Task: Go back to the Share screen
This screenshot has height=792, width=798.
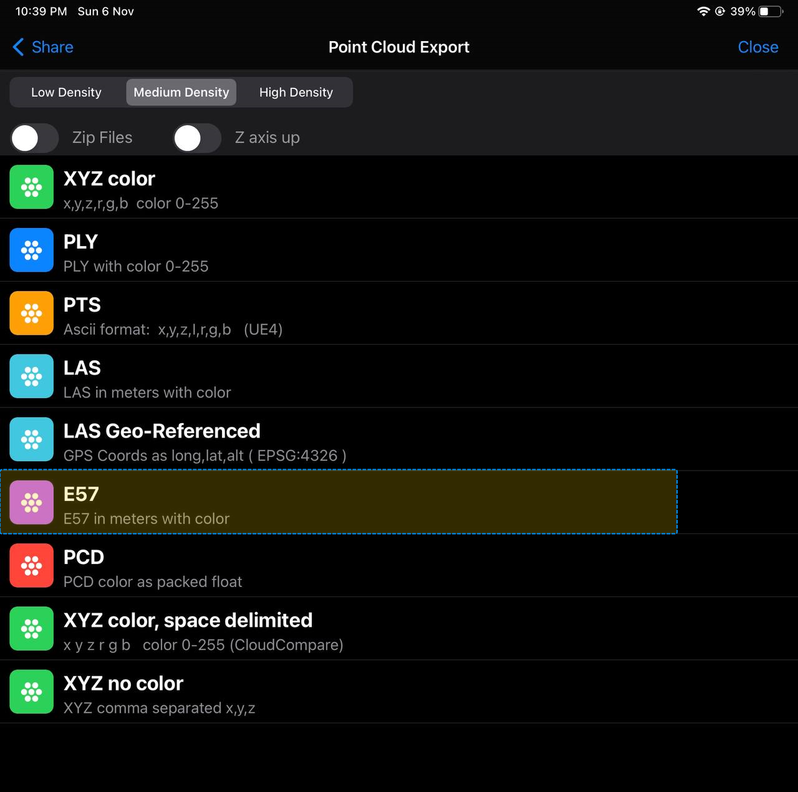Action: (43, 47)
